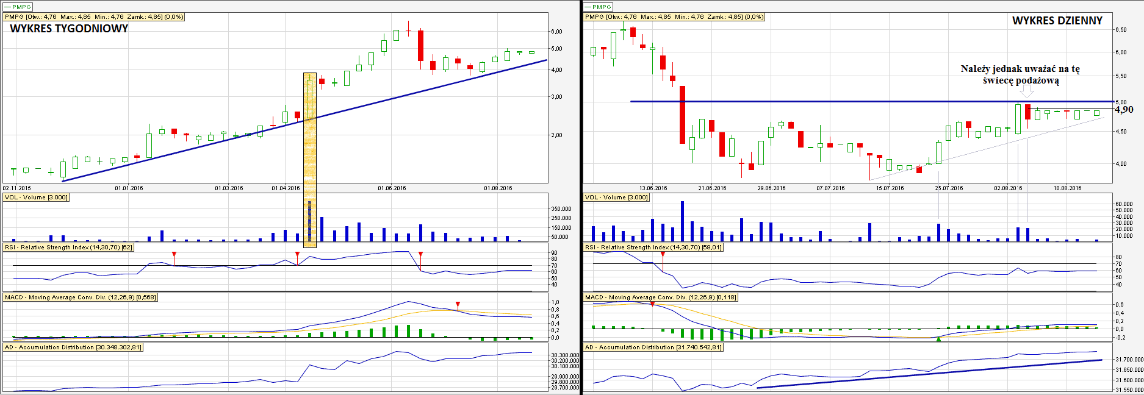
Task: Click daily AD Accumulation Distribution label
Action: pyautogui.click(x=653, y=347)
